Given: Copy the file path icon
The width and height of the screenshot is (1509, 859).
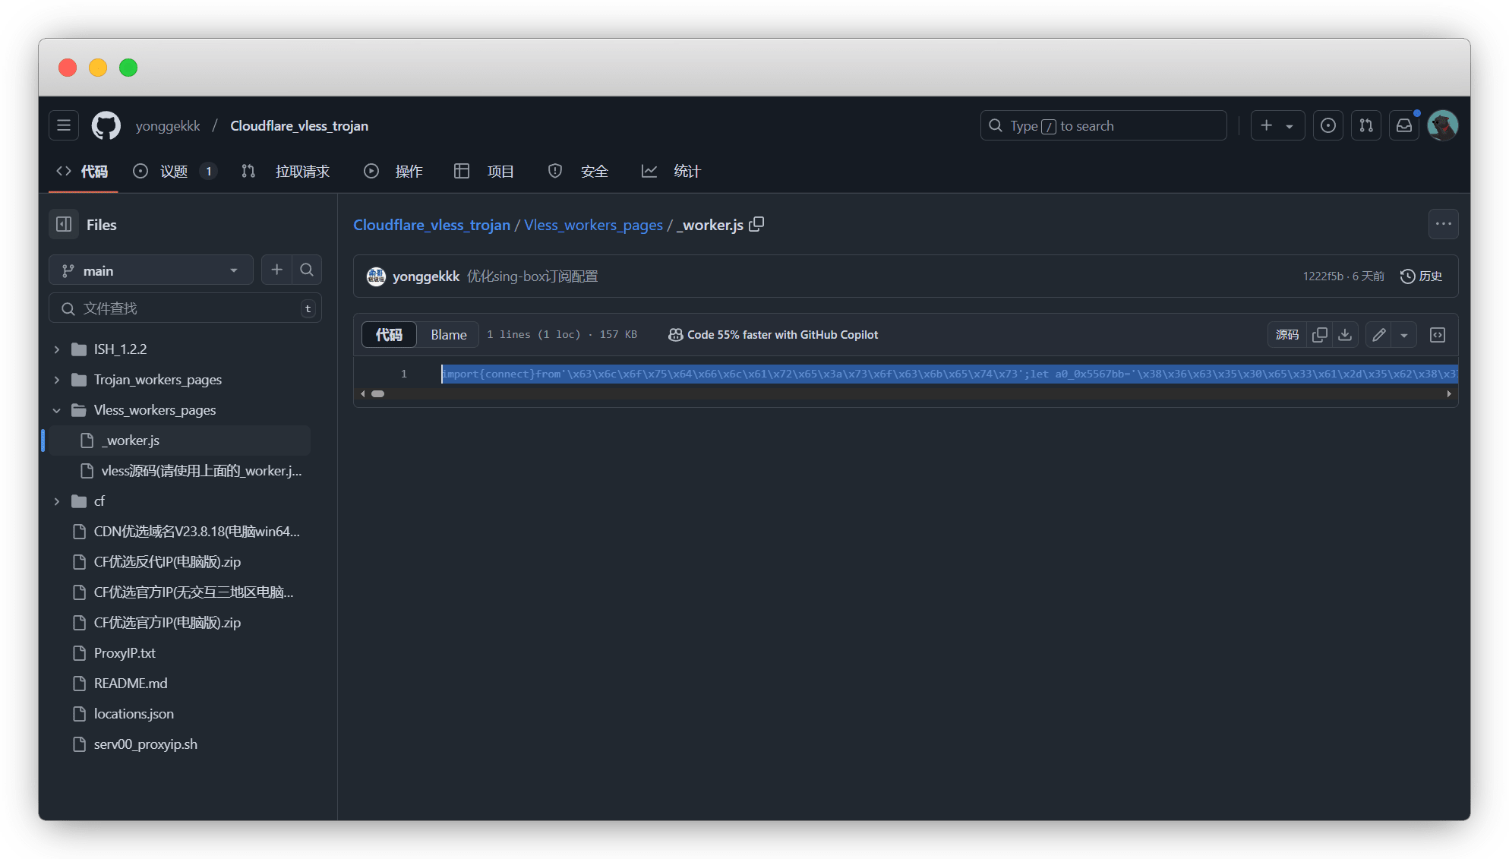Looking at the screenshot, I should (756, 224).
